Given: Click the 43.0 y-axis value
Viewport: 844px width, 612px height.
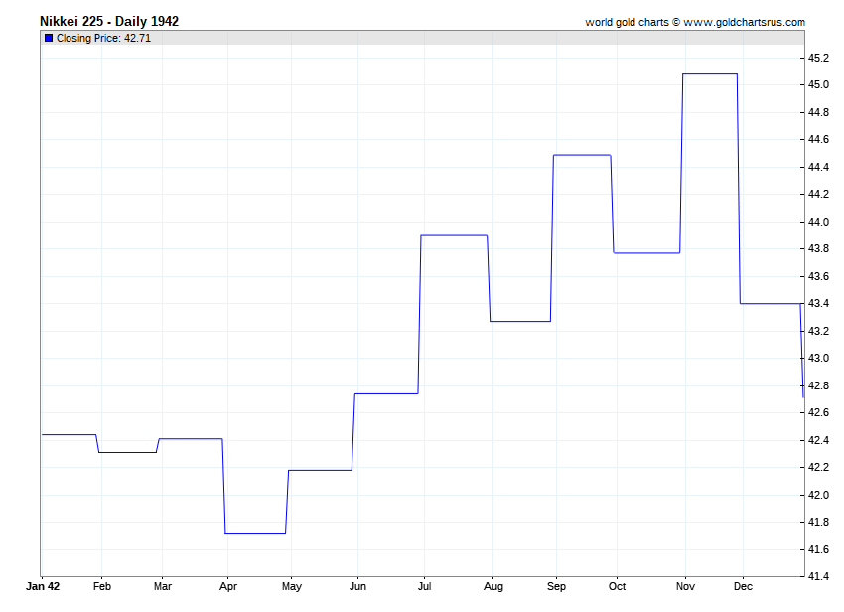Looking at the screenshot, I should (818, 359).
